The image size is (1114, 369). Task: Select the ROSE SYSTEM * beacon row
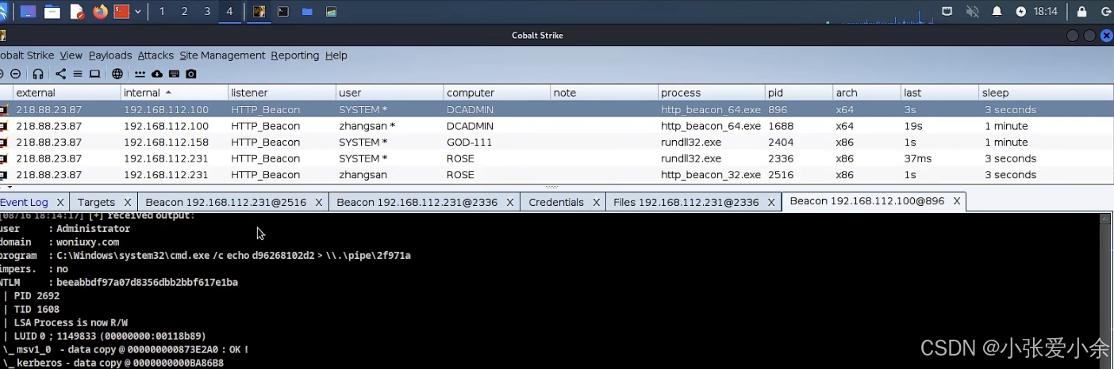pos(555,158)
